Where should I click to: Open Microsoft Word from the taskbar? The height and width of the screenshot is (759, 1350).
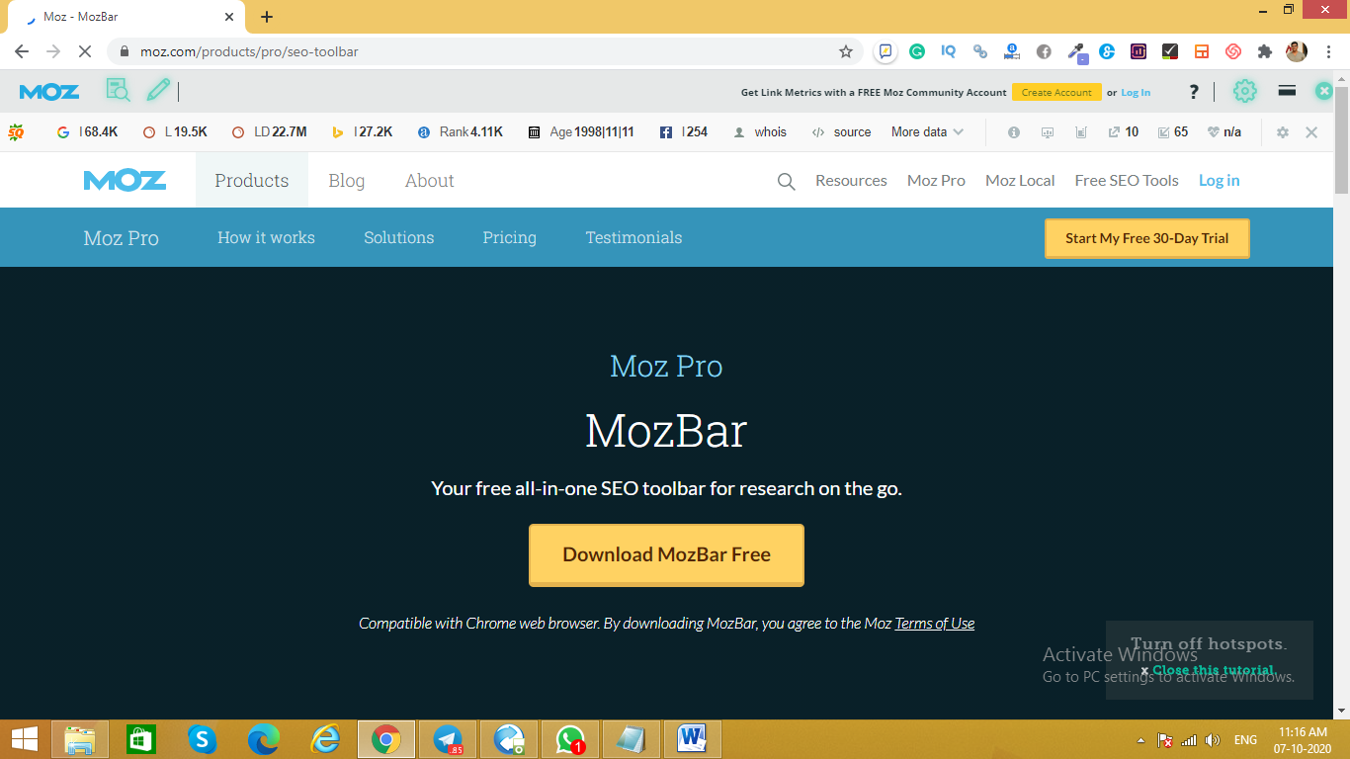pyautogui.click(x=693, y=738)
